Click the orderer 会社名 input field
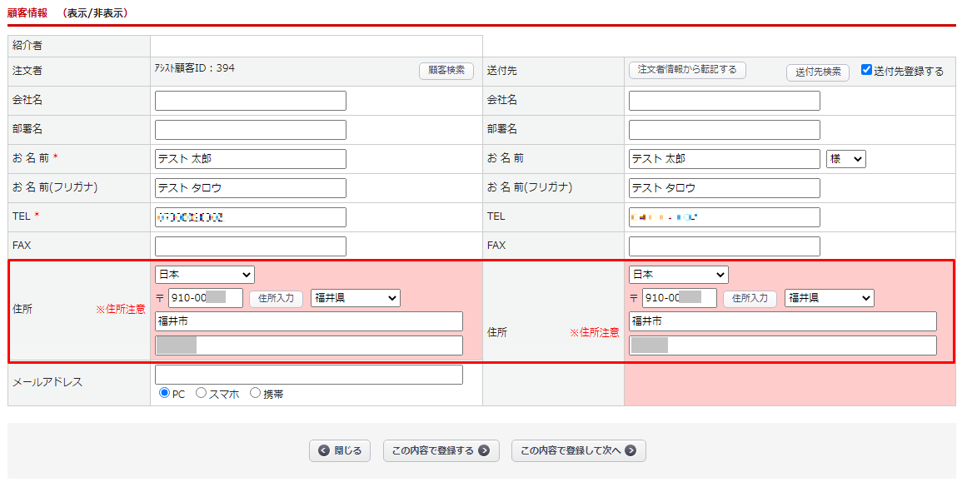 (250, 101)
